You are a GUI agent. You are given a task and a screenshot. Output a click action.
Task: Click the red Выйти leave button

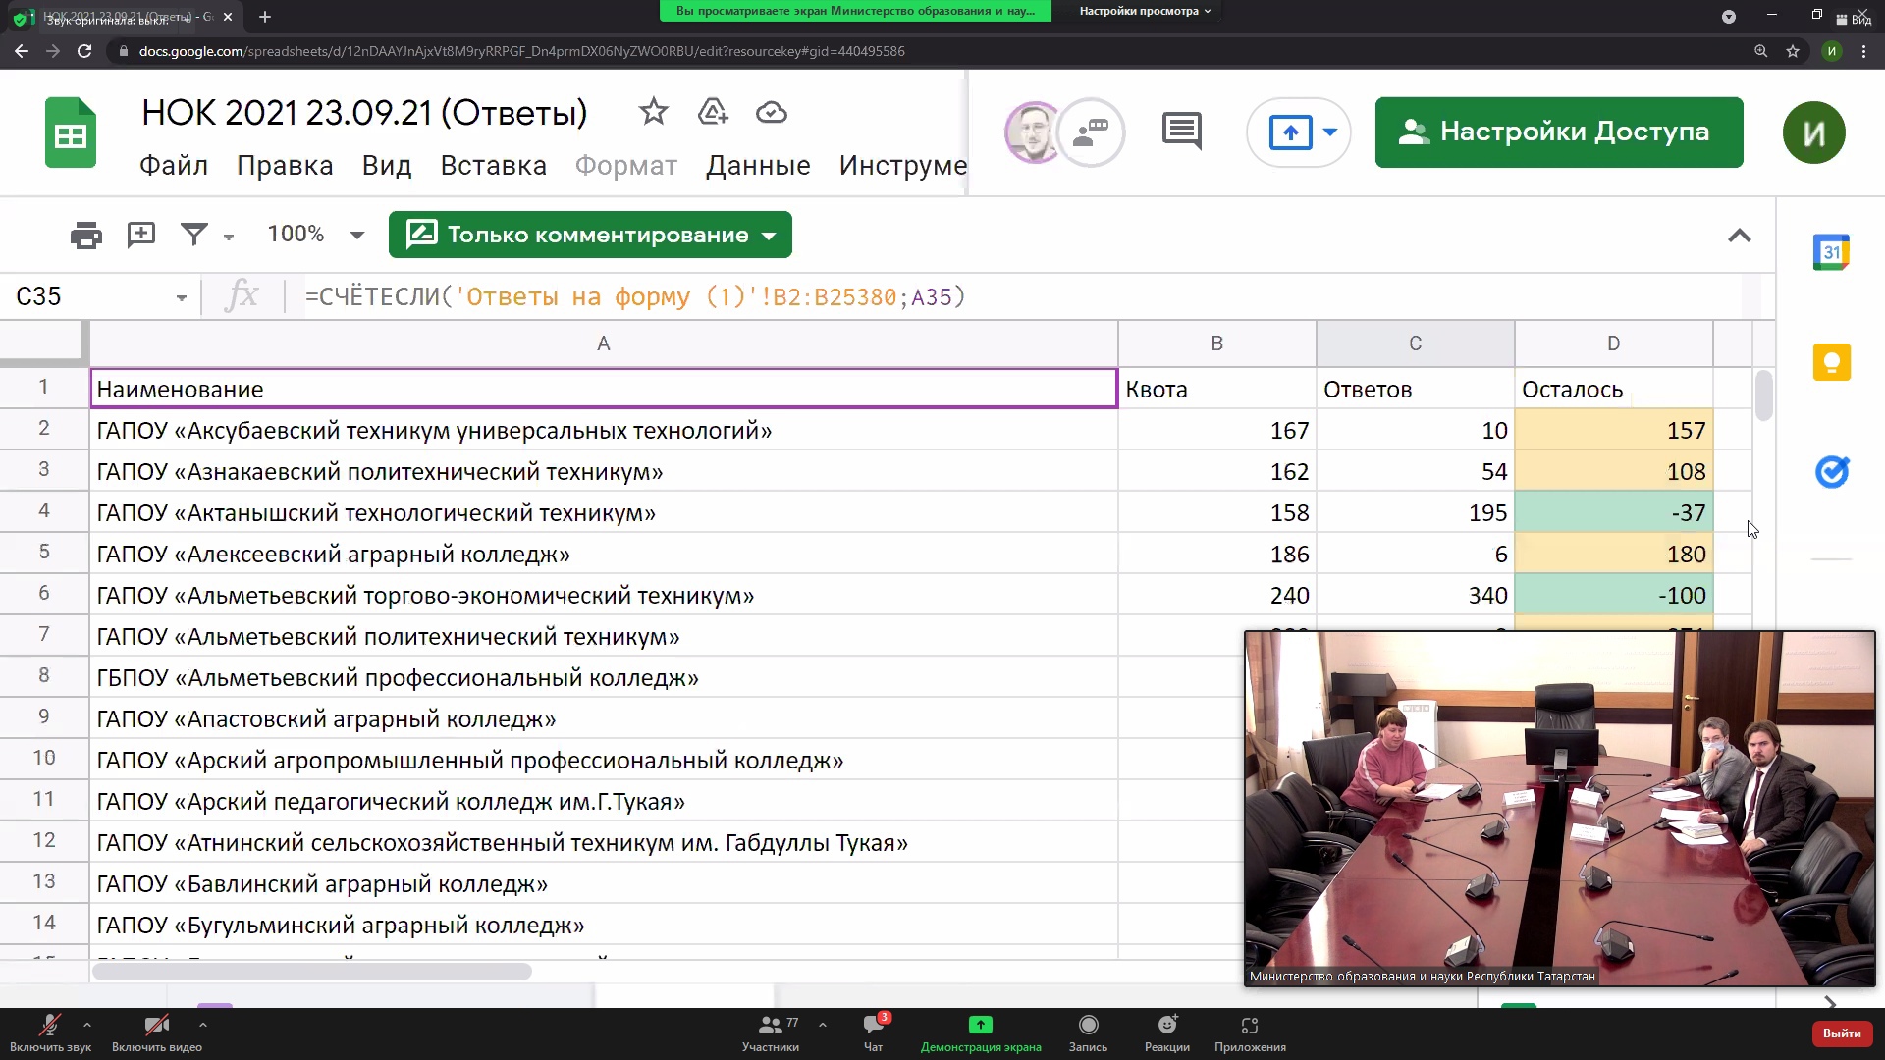1841,1033
